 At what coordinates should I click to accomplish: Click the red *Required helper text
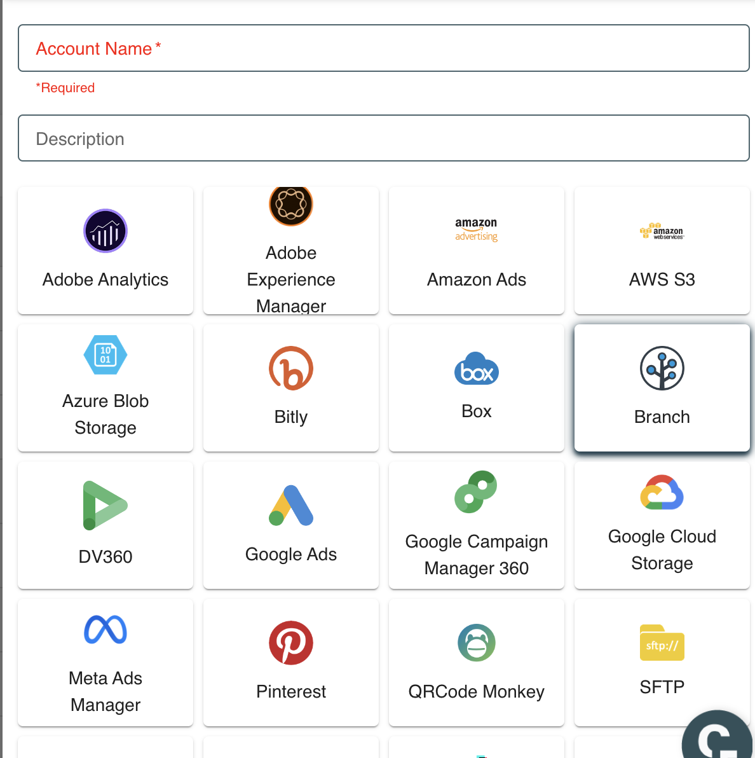pos(65,88)
